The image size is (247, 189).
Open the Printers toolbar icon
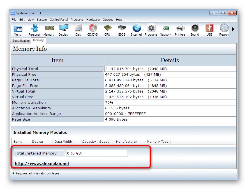[180, 30]
